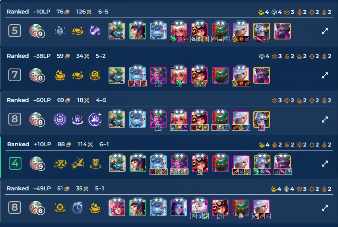This screenshot has width=338, height=227.
Task: Expand the 7th place match row
Action: point(324,75)
